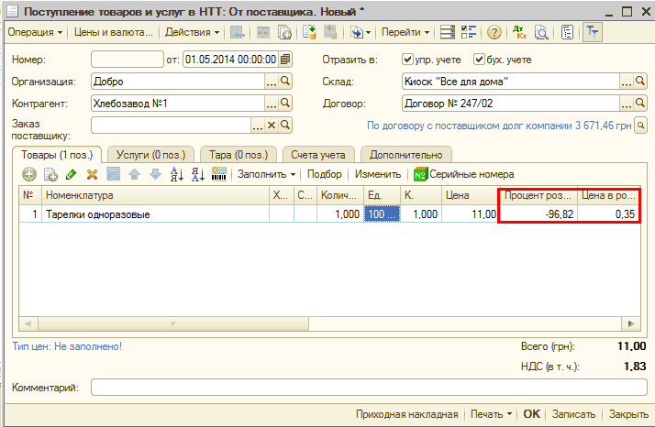The height and width of the screenshot is (427, 655).
Task: Open Организация lookup with magnifier
Action: pos(285,81)
